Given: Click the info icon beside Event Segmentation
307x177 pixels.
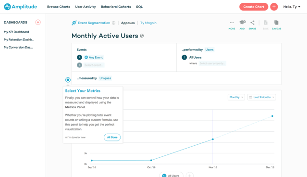Looking at the screenshot, I should (113, 23).
